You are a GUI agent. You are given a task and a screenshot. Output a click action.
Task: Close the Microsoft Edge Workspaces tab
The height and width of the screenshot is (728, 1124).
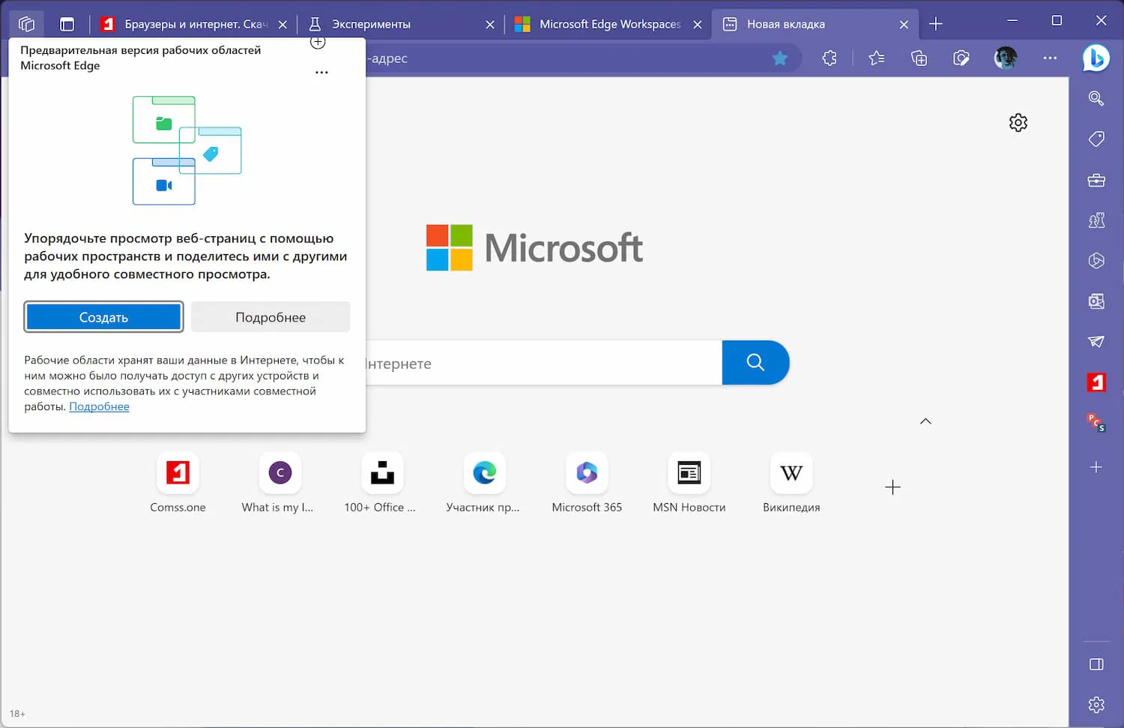[698, 25]
